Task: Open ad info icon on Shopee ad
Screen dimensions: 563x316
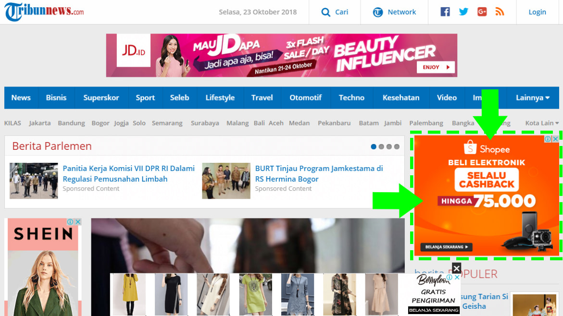Action: 548,139
